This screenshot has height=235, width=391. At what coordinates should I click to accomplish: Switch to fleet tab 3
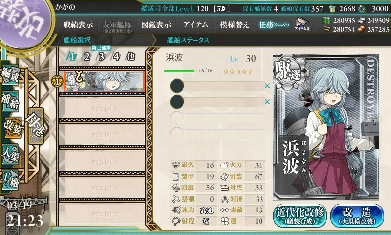coord(101,57)
